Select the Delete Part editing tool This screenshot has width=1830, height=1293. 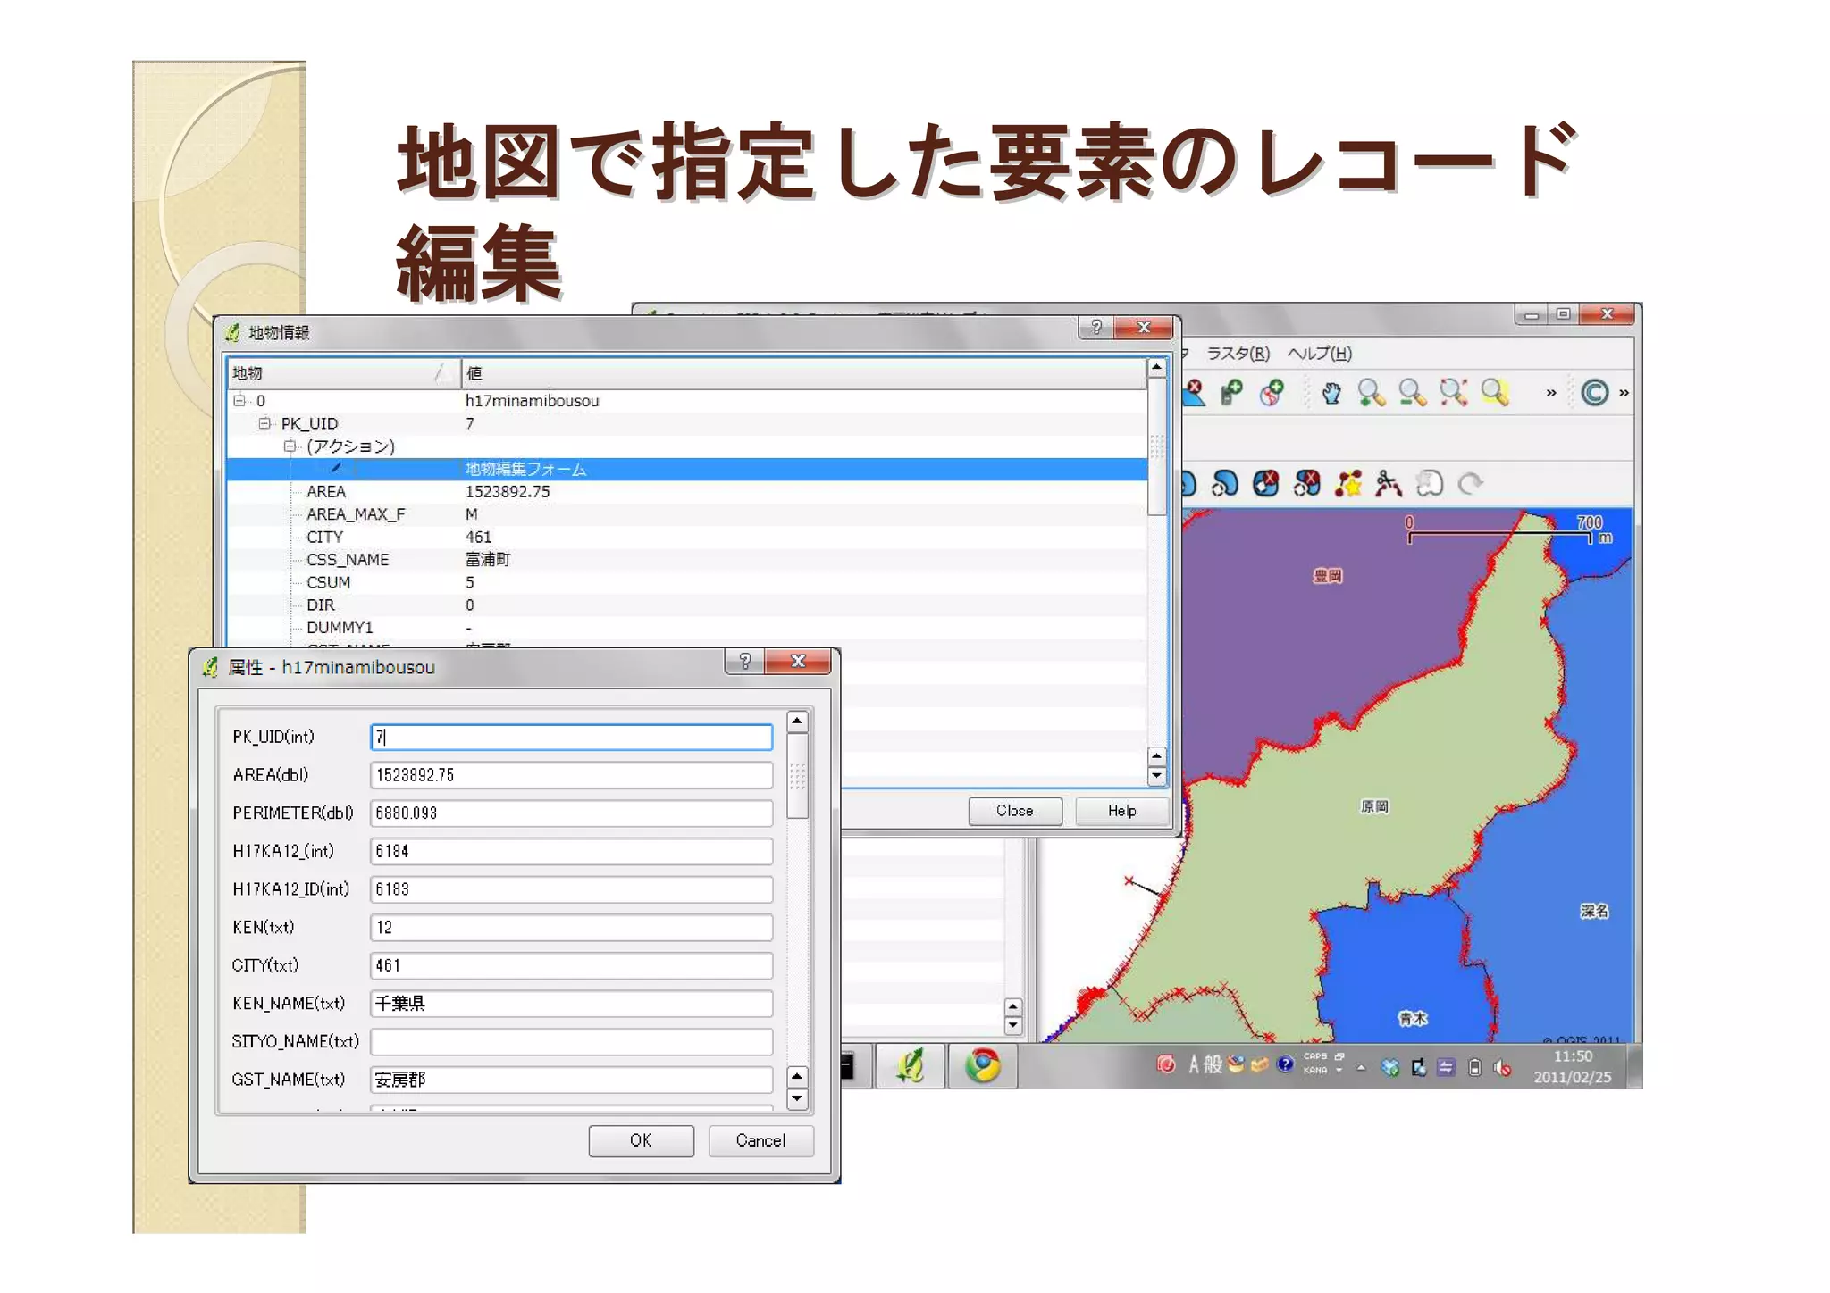pos(1306,484)
